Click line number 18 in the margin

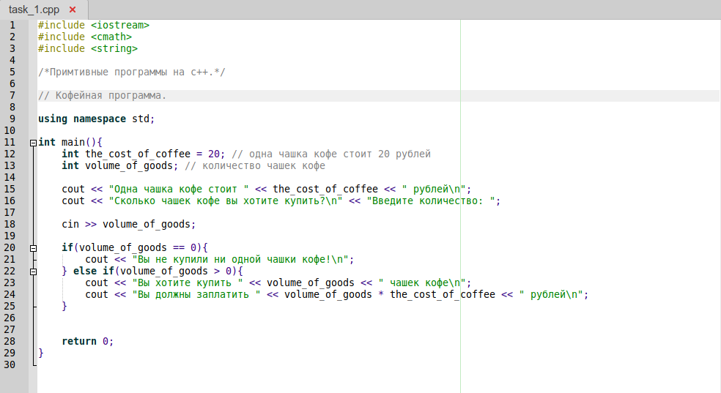click(x=10, y=225)
